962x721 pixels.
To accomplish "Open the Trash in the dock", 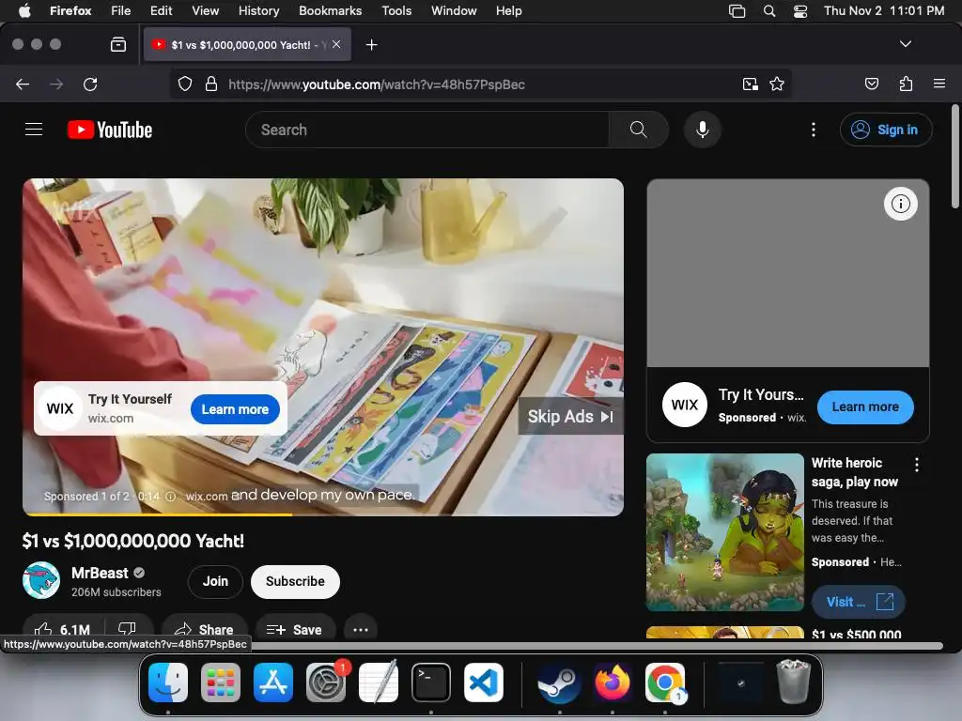I will point(794,682).
